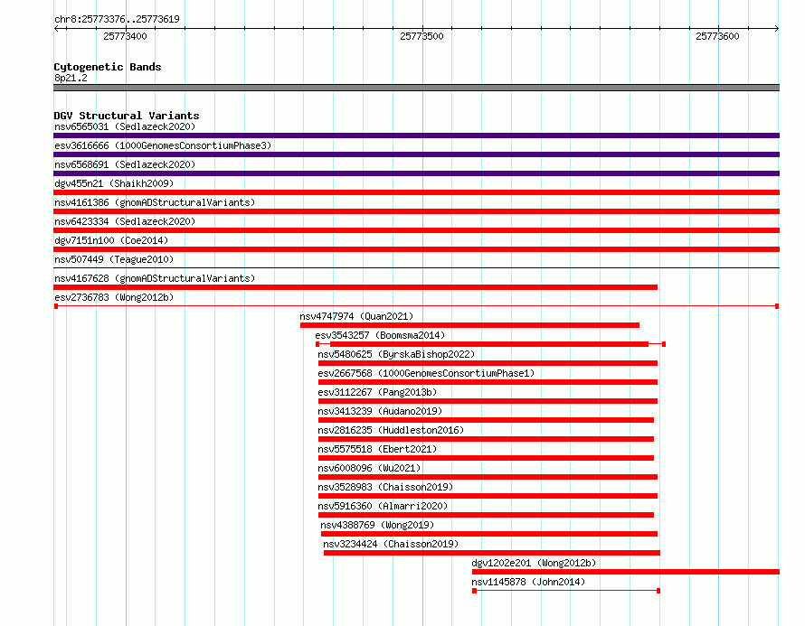Click nsv5916360 (Almarri2020) label
This screenshot has height=626, width=805.
click(x=383, y=506)
